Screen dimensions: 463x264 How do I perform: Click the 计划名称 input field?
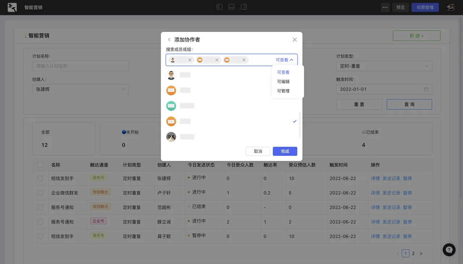[x=80, y=66]
